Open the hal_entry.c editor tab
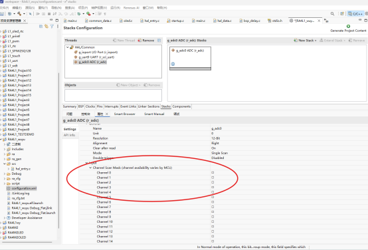 tap(149, 21)
